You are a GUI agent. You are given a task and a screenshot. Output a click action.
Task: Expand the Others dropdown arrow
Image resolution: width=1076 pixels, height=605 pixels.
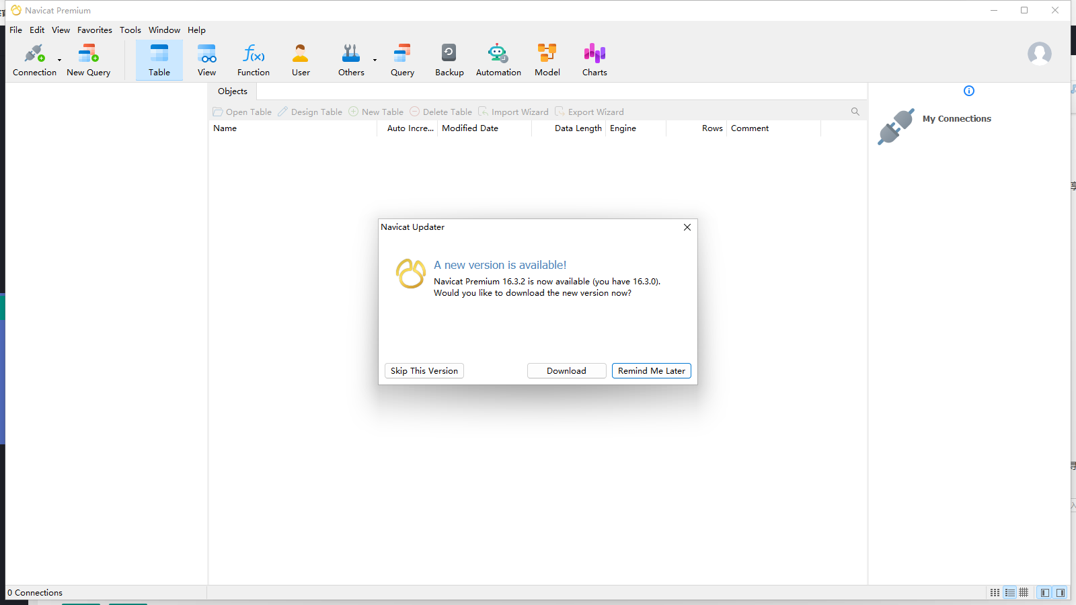coord(375,60)
